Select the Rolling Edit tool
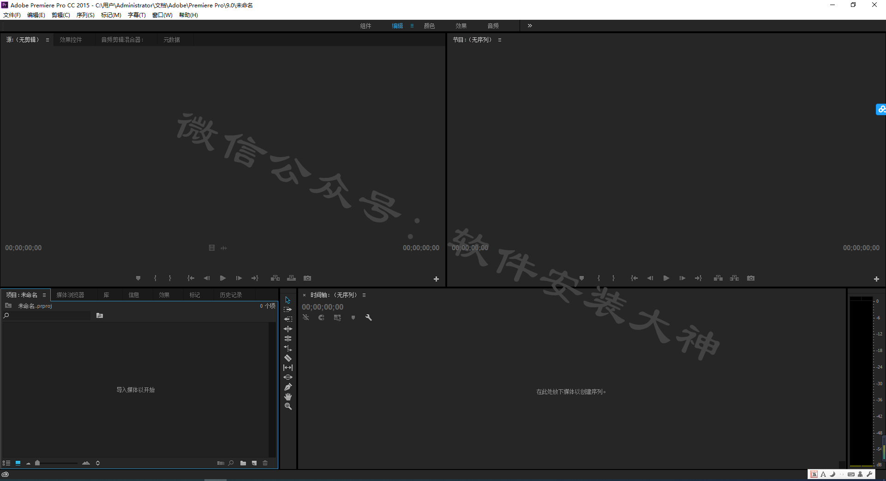The image size is (886, 481). click(288, 339)
